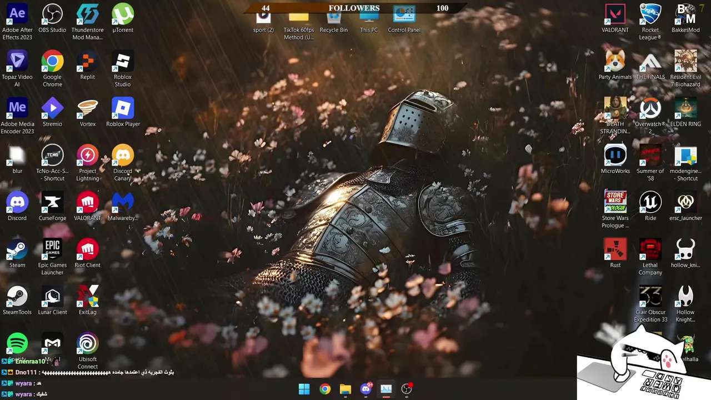The width and height of the screenshot is (711, 400).
Task: Open the Party Animals shortcut
Action: (615, 66)
